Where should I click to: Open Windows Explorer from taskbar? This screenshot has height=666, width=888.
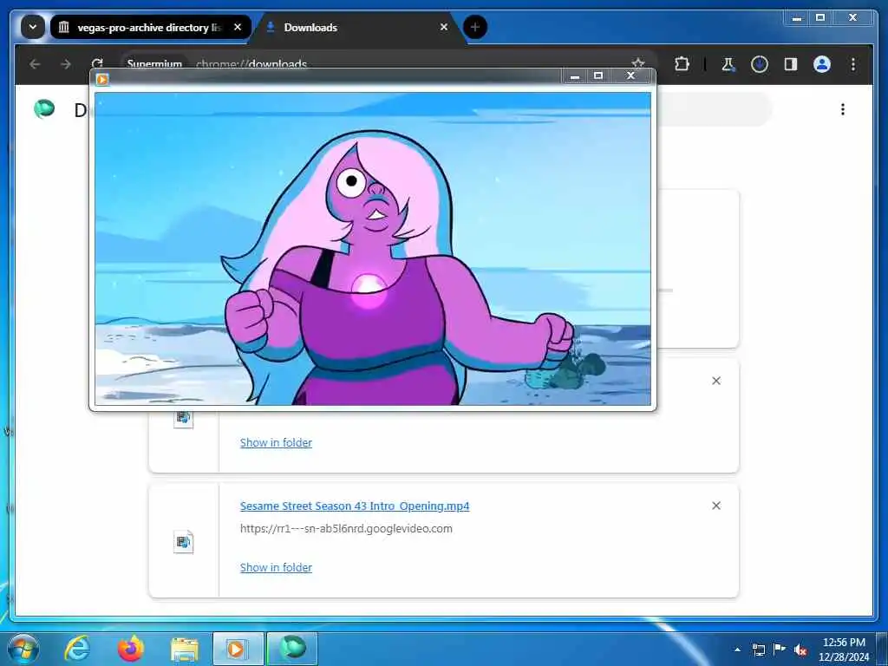(x=185, y=649)
